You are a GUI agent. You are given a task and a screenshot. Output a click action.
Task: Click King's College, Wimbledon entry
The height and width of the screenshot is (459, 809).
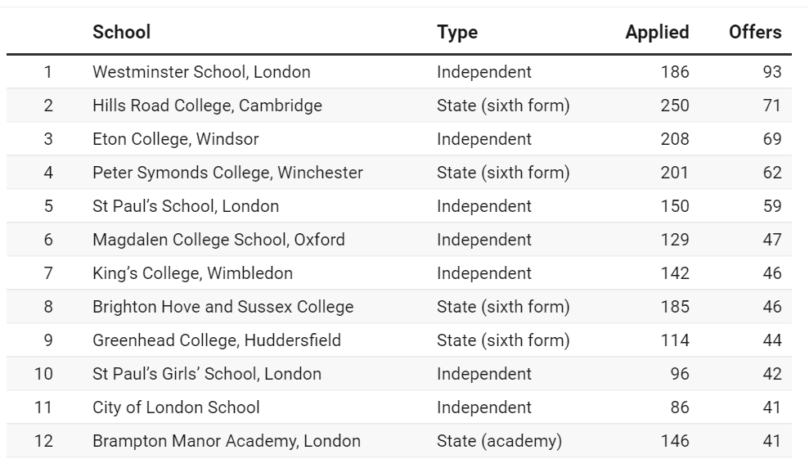pos(192,273)
